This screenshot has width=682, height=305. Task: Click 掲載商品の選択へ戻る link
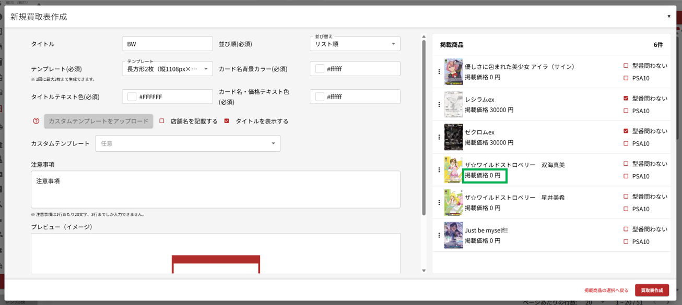[x=606, y=290]
